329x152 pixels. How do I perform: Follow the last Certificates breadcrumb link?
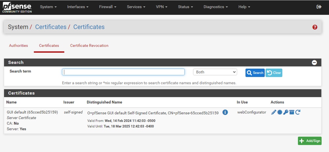(x=89, y=27)
